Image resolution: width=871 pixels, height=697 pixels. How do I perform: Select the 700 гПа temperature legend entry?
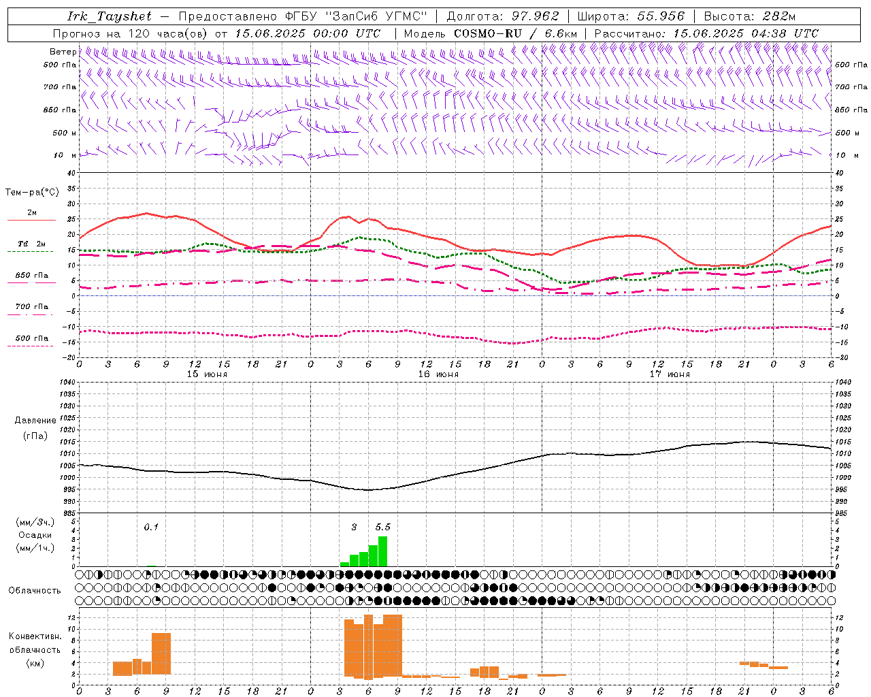click(x=31, y=307)
